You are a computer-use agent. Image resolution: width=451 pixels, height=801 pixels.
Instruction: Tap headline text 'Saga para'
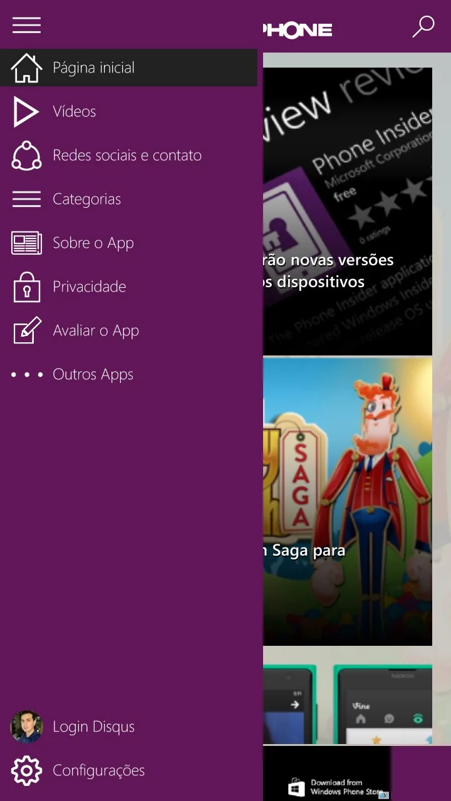[x=308, y=551]
